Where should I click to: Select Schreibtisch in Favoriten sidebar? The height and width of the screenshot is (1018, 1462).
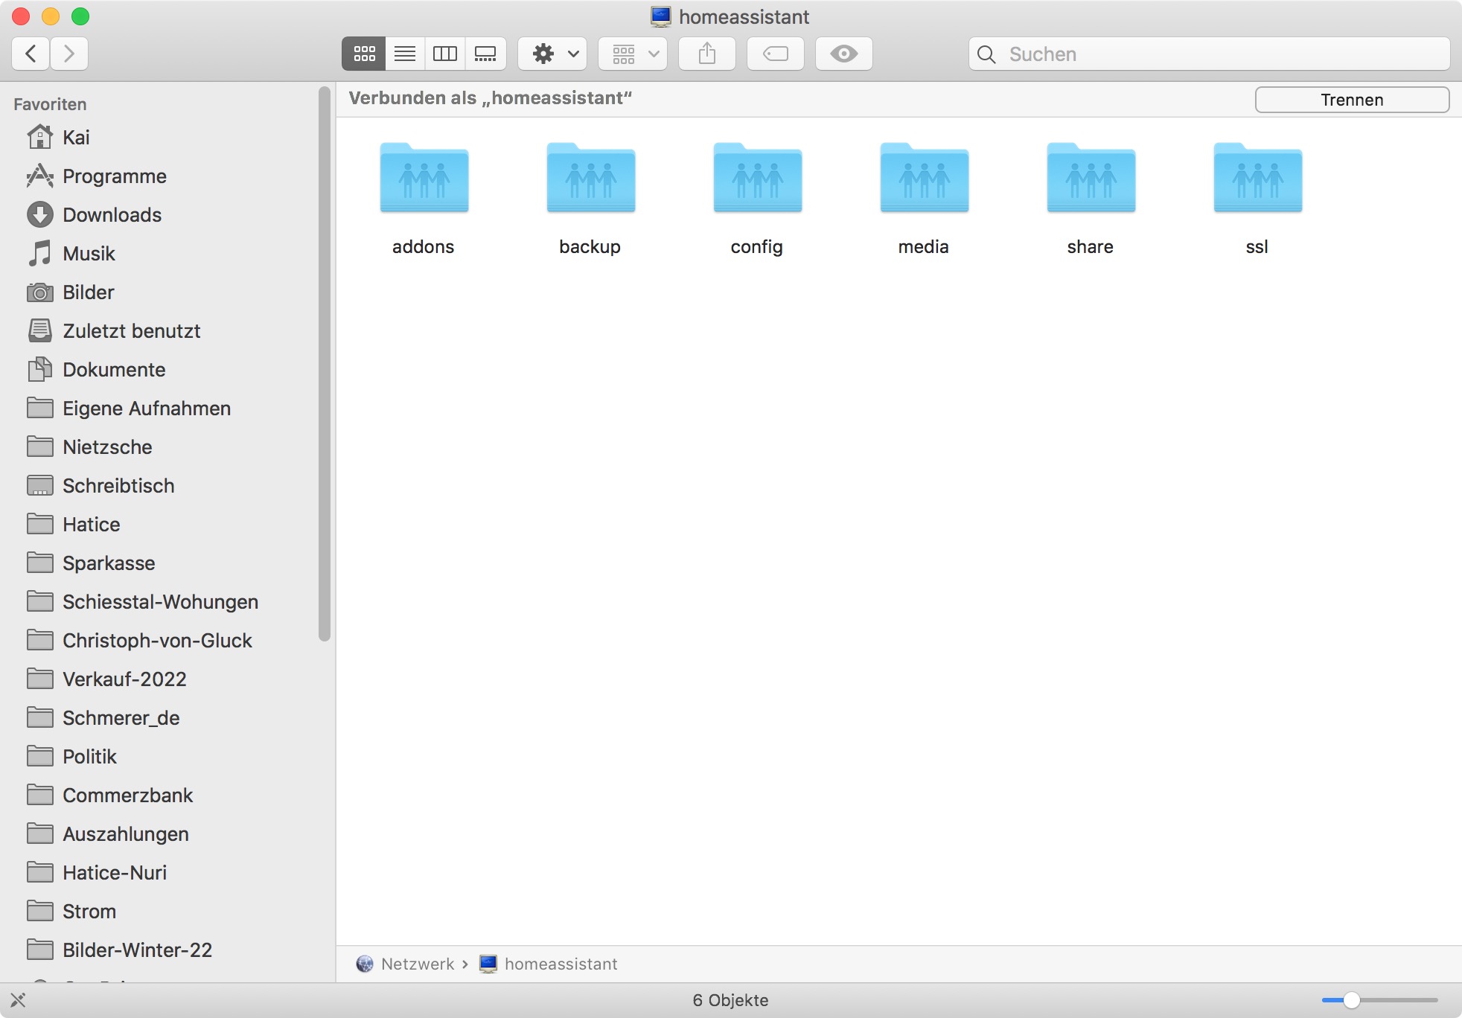click(x=118, y=486)
